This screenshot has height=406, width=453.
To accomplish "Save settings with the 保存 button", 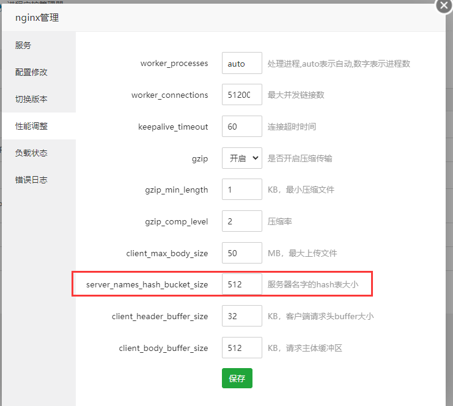I will [x=237, y=378].
